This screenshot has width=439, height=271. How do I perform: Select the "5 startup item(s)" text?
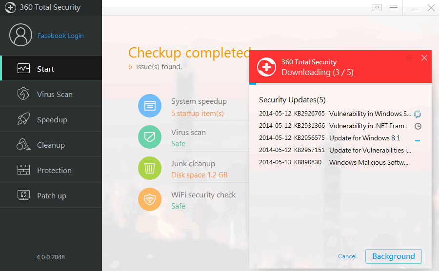pyautogui.click(x=198, y=114)
